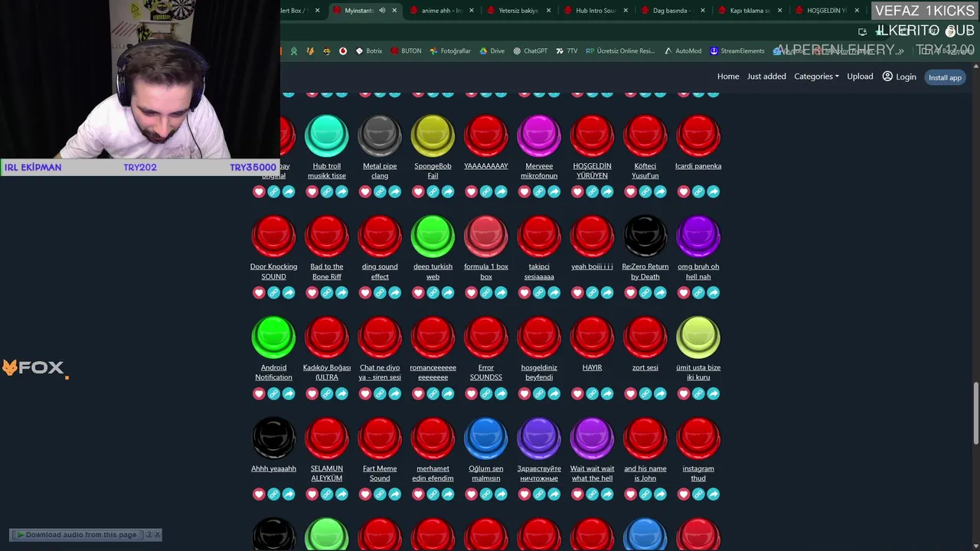This screenshot has width=980, height=551.
Task: Copy link for ding sound effect
Action: [380, 293]
